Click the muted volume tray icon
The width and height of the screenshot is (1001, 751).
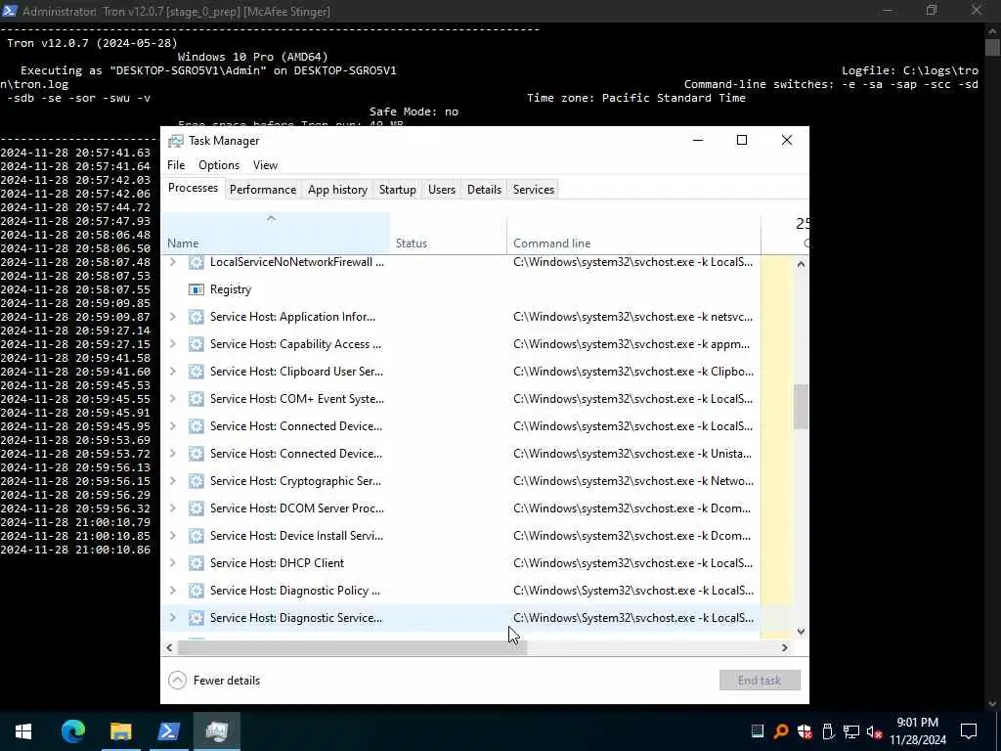click(875, 731)
